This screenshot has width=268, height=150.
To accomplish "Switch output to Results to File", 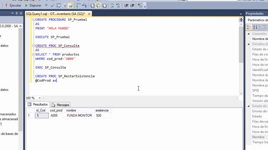I will coord(104,5).
